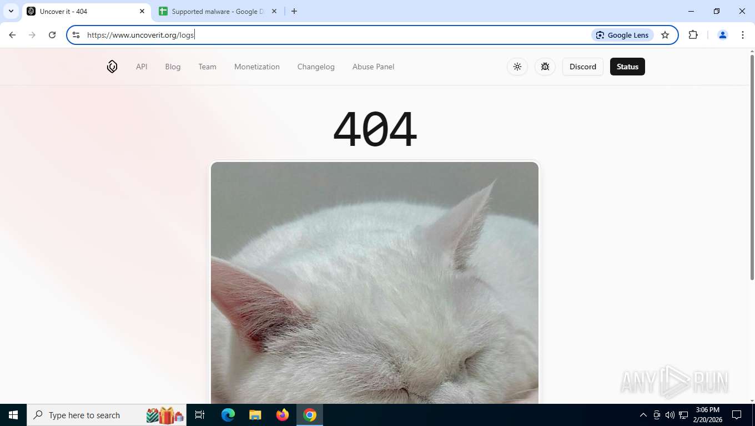Focus the address bar URL field
The image size is (755, 426).
click(x=333, y=35)
